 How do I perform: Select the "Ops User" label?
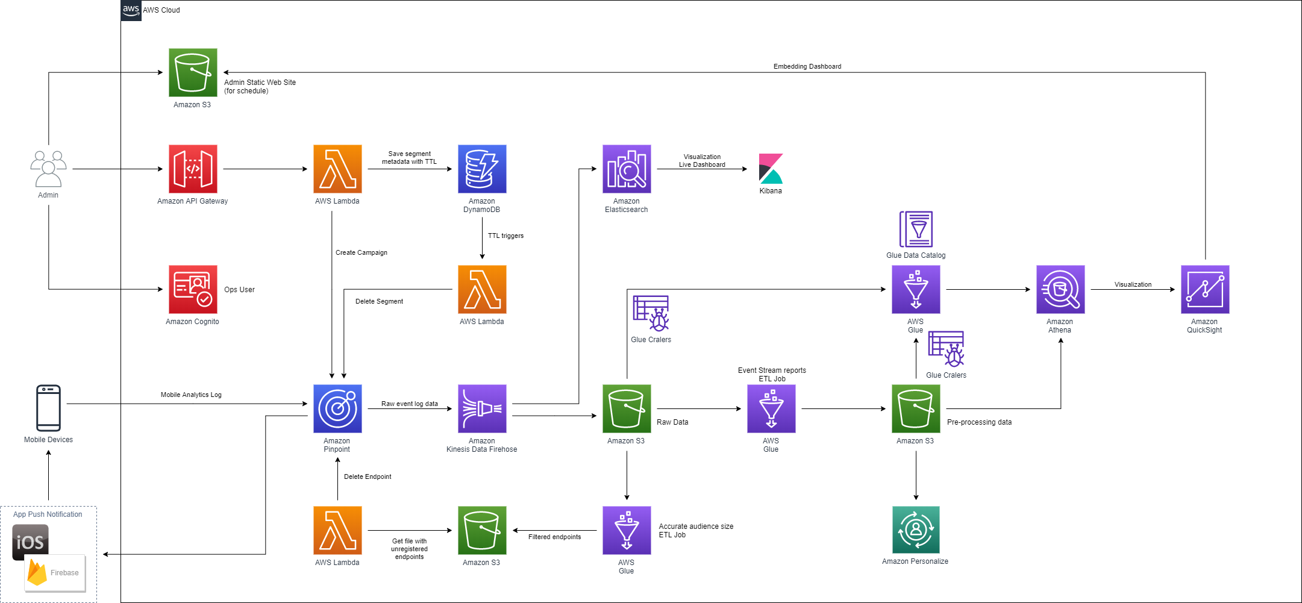click(239, 290)
